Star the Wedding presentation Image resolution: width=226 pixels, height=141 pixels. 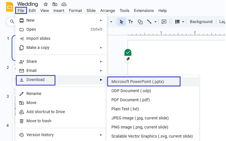point(46,4)
